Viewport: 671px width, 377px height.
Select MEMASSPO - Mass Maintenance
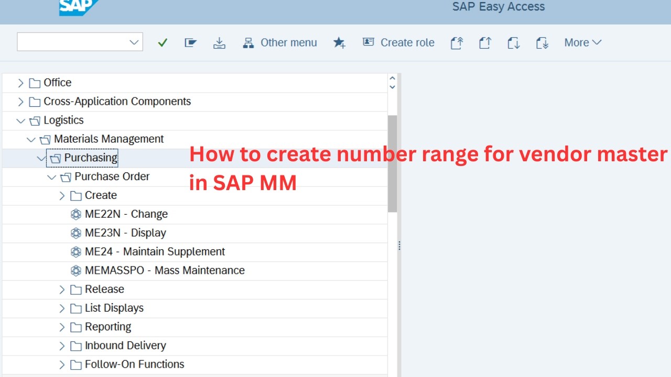[x=165, y=271]
